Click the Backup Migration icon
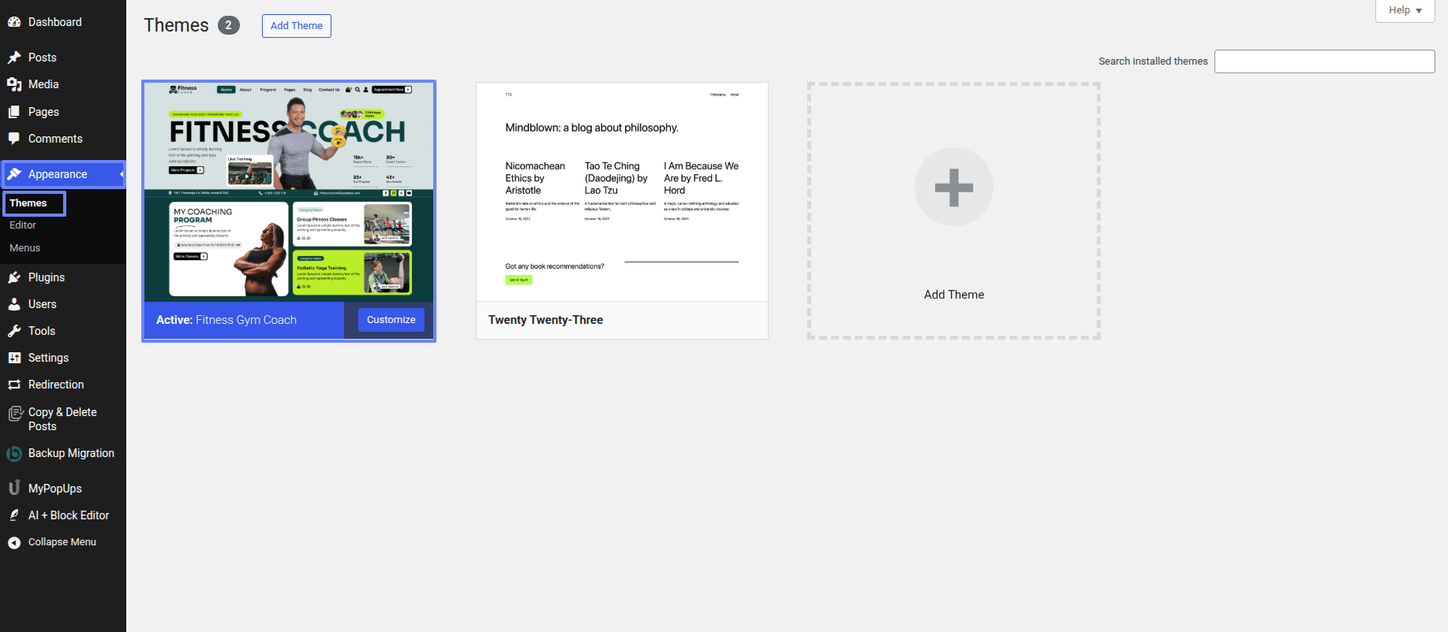 (x=14, y=454)
